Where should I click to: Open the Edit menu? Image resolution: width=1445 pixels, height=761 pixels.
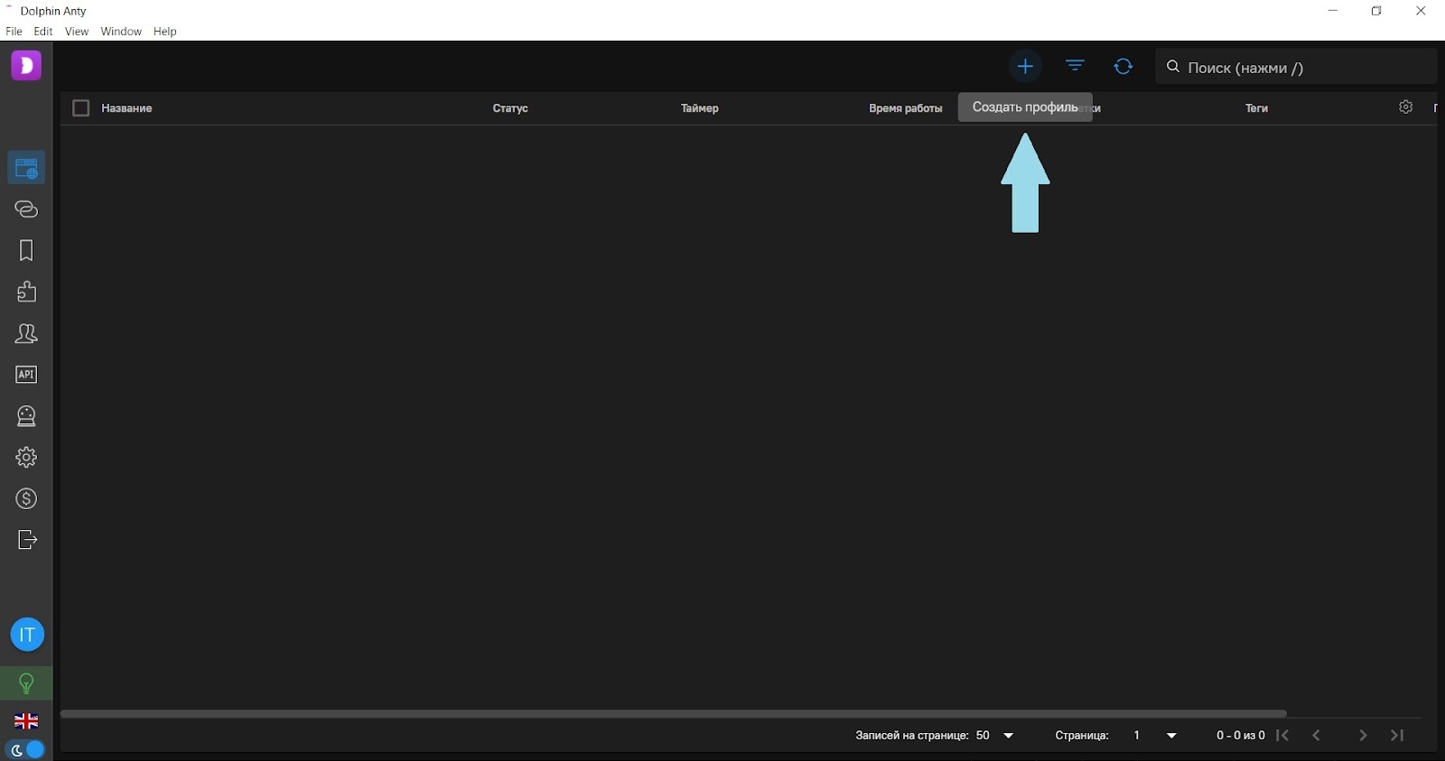[x=43, y=32]
